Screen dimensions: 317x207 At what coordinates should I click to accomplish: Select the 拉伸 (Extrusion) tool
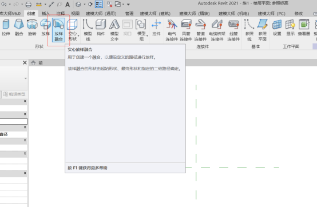[x=6, y=27]
